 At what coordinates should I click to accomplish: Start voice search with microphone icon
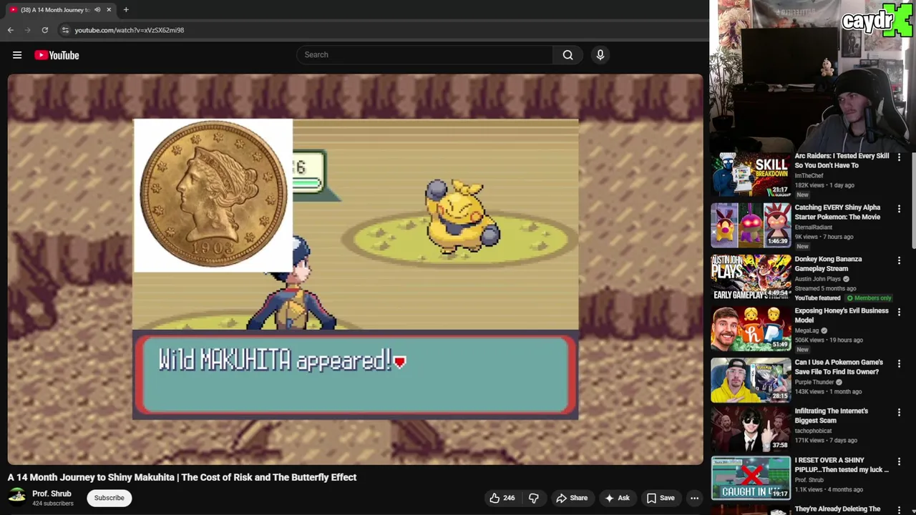pos(600,55)
